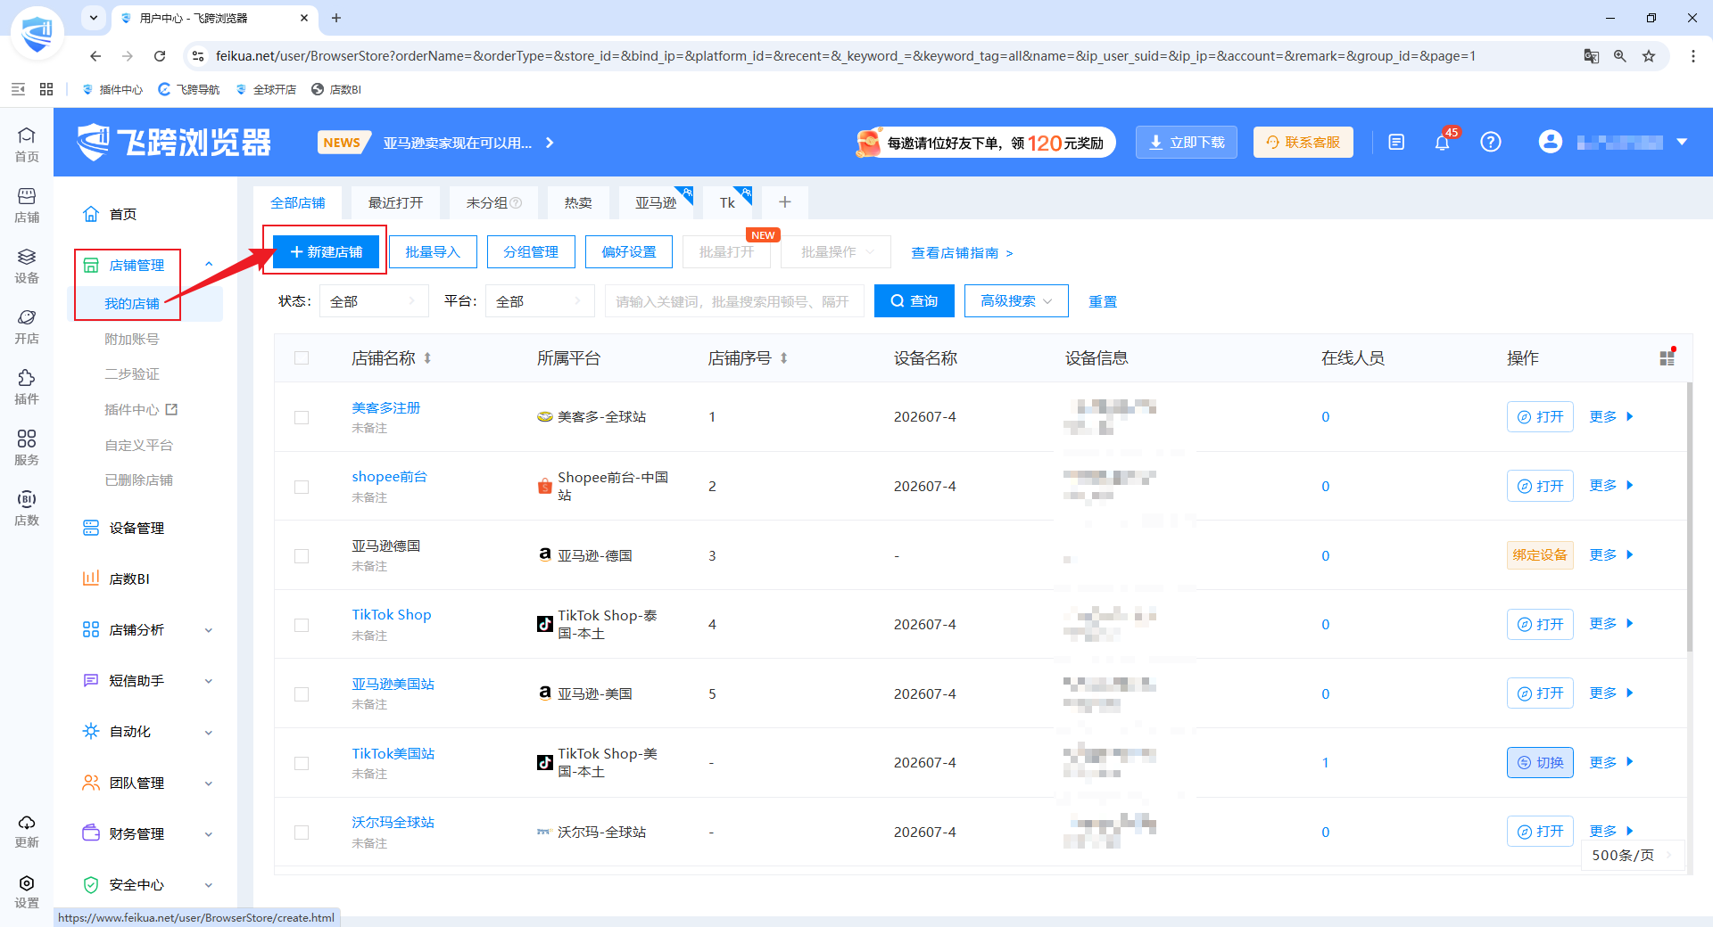1713x927 pixels.
Task: Check the box for shopee前台 row
Action: 302,487
